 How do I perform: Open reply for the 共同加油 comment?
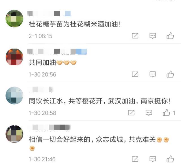[x=153, y=74]
